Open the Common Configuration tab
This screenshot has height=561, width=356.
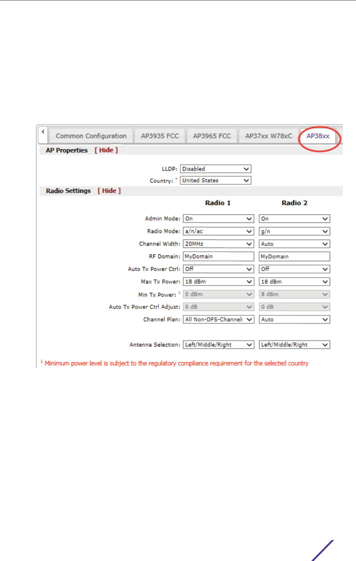(91, 136)
